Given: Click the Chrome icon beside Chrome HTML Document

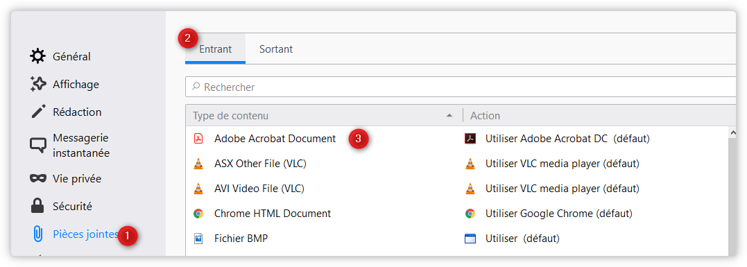Looking at the screenshot, I should 198,213.
